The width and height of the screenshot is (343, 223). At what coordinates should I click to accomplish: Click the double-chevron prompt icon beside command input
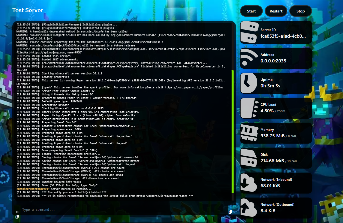tap(17, 212)
